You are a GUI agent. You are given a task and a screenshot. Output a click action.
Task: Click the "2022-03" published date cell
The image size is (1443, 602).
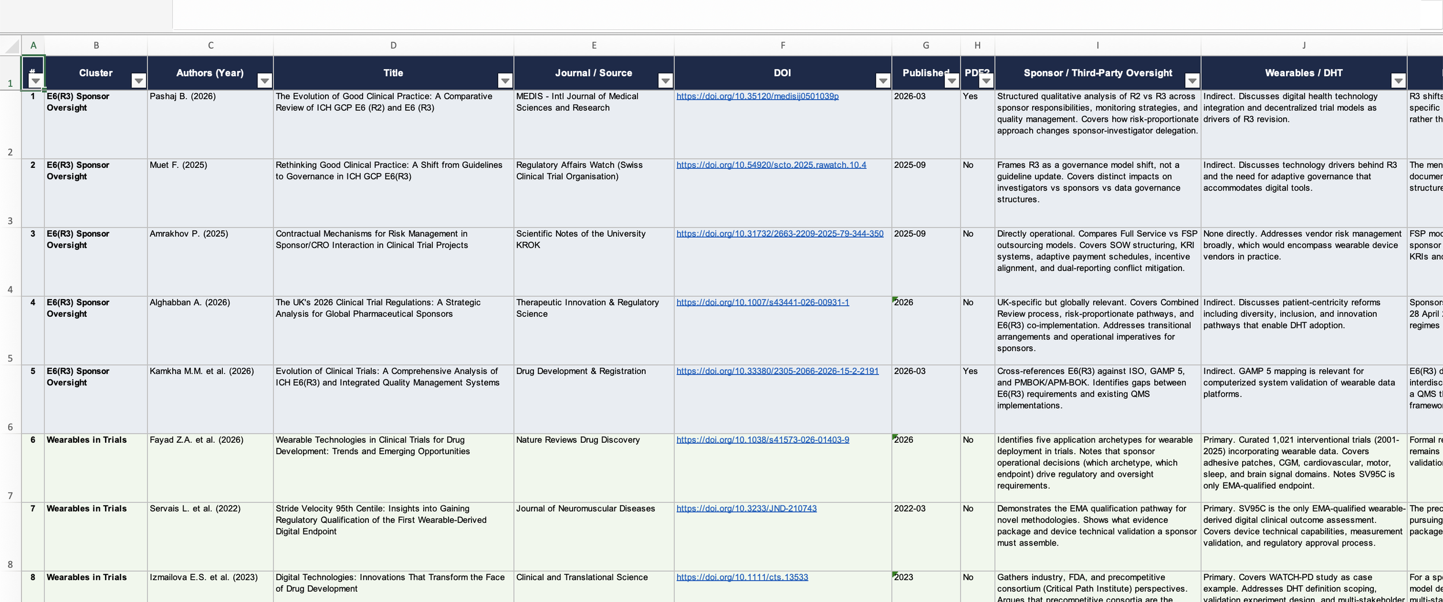pos(926,536)
